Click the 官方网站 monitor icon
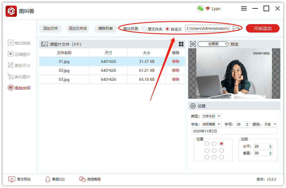Viewport: 286px width, 188px height. 11,179
